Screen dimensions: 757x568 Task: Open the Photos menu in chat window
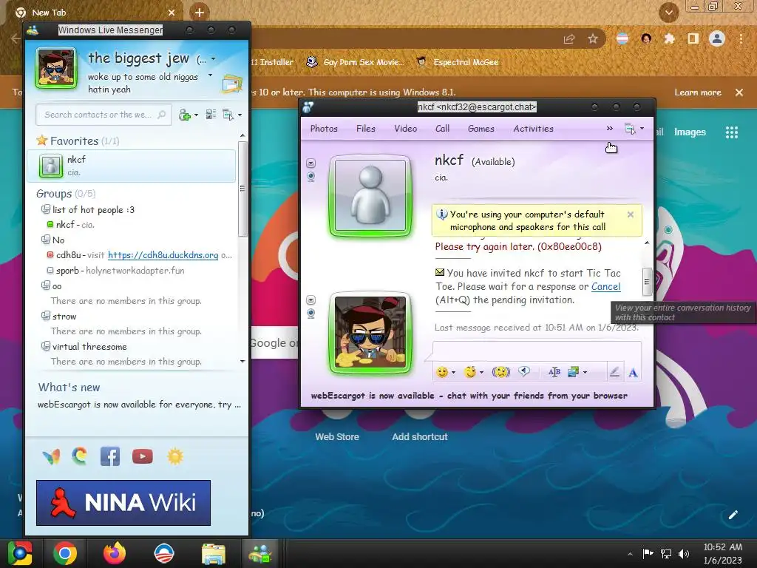tap(324, 129)
